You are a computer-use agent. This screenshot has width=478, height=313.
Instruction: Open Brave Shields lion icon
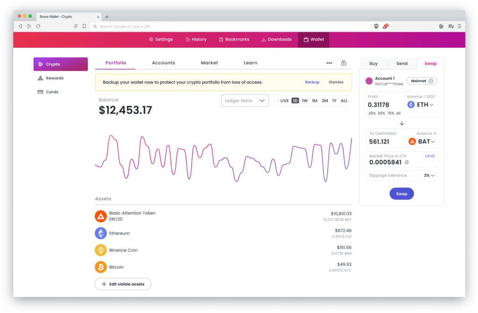pos(376,26)
